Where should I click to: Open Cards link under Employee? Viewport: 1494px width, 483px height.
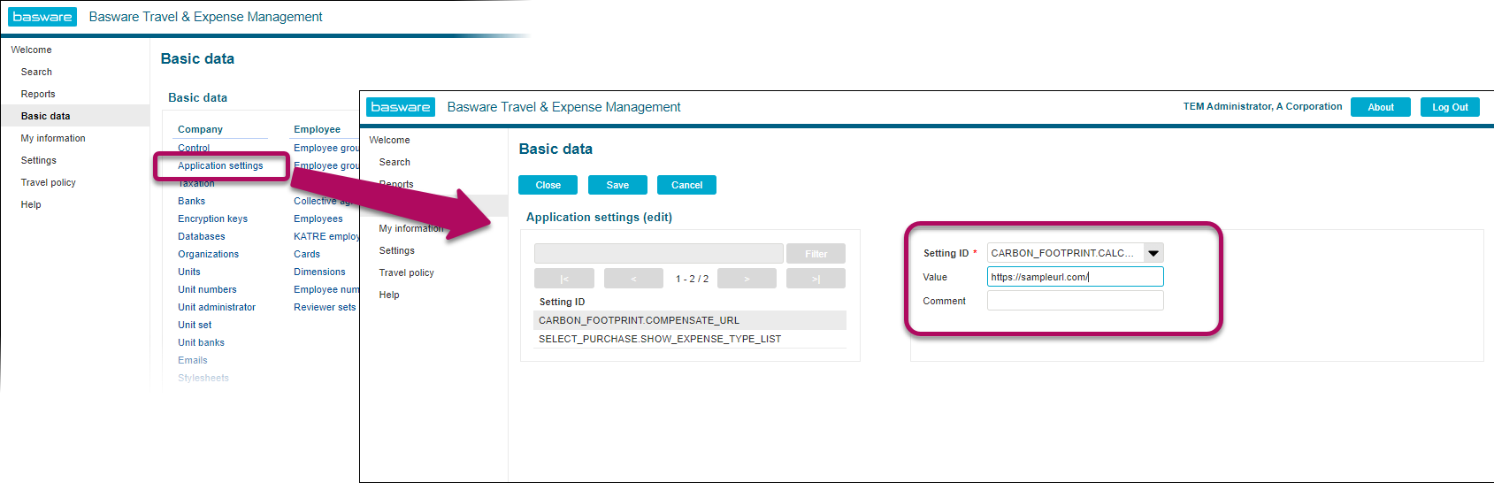pyautogui.click(x=307, y=254)
